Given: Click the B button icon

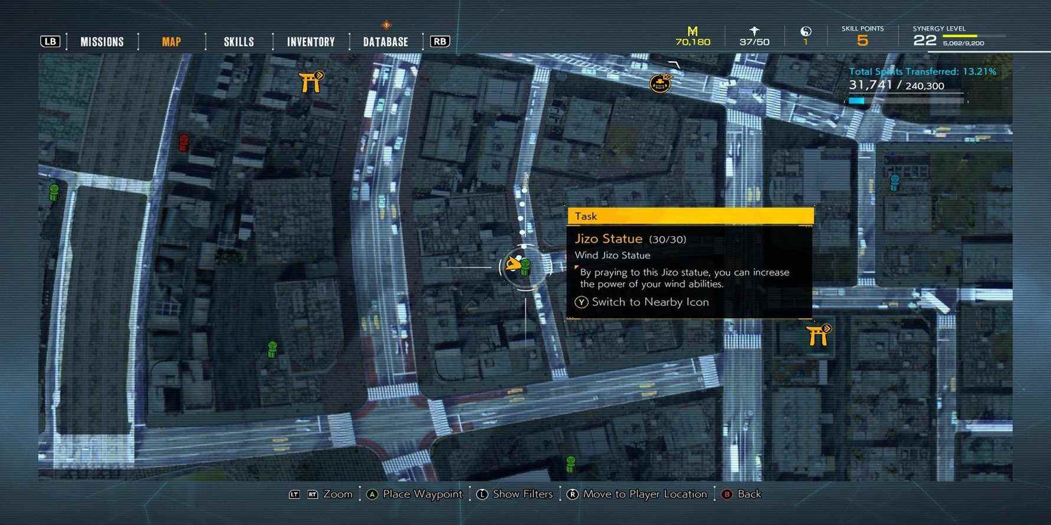Looking at the screenshot, I should (727, 494).
